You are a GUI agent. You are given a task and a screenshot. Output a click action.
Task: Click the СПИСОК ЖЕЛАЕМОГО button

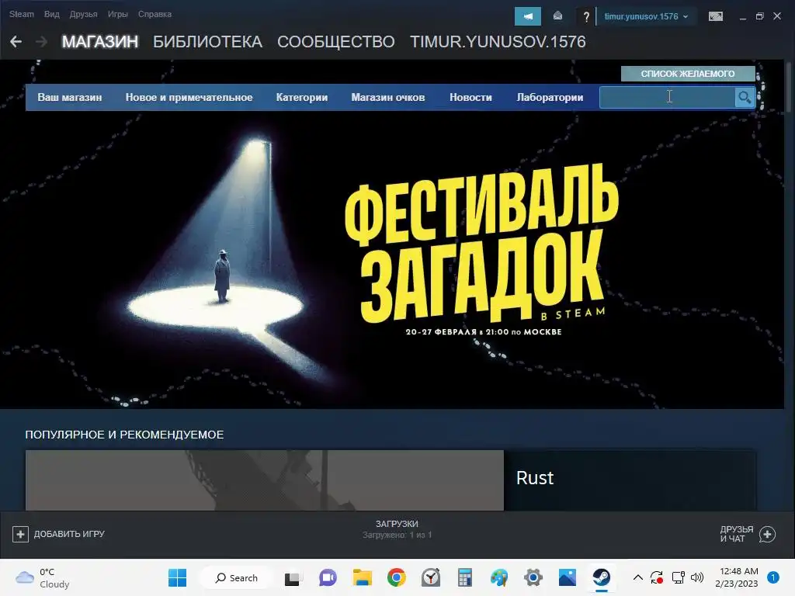coord(688,74)
